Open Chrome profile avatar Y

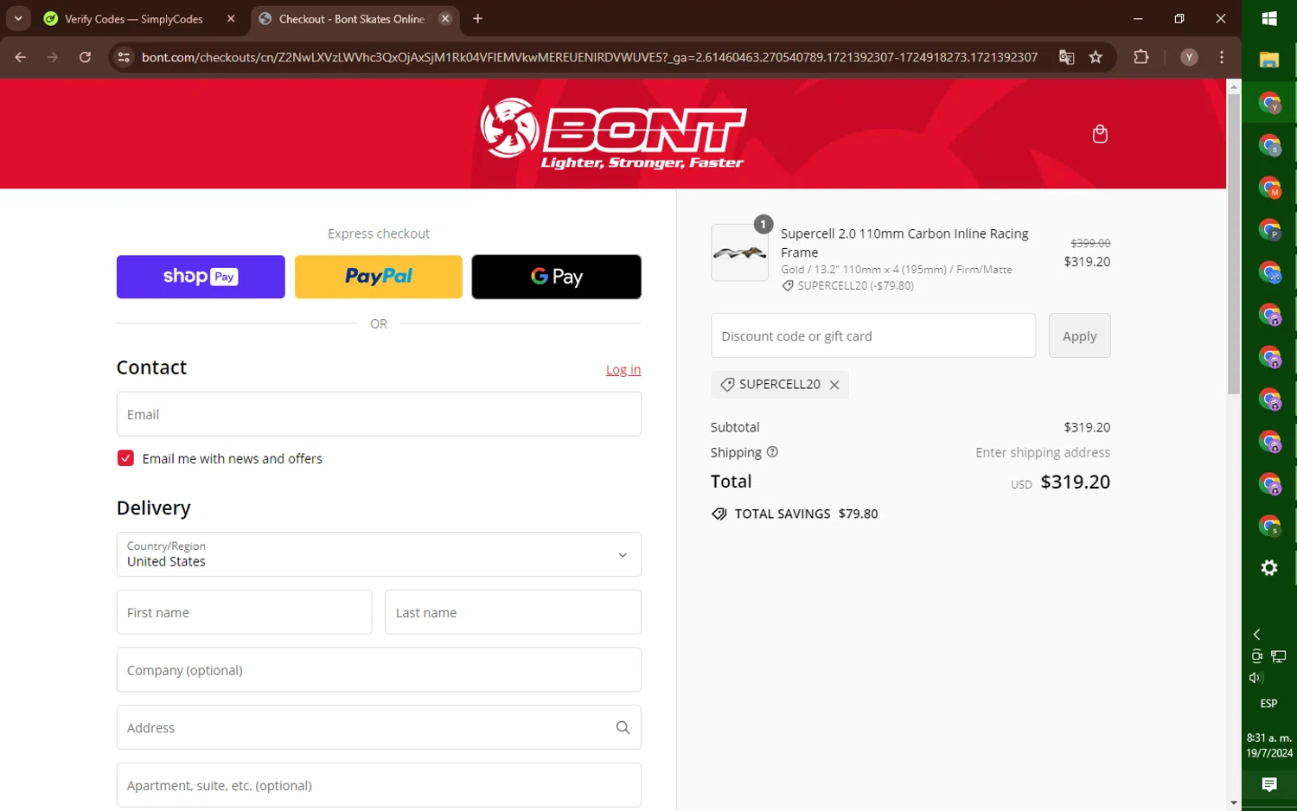click(x=1189, y=57)
